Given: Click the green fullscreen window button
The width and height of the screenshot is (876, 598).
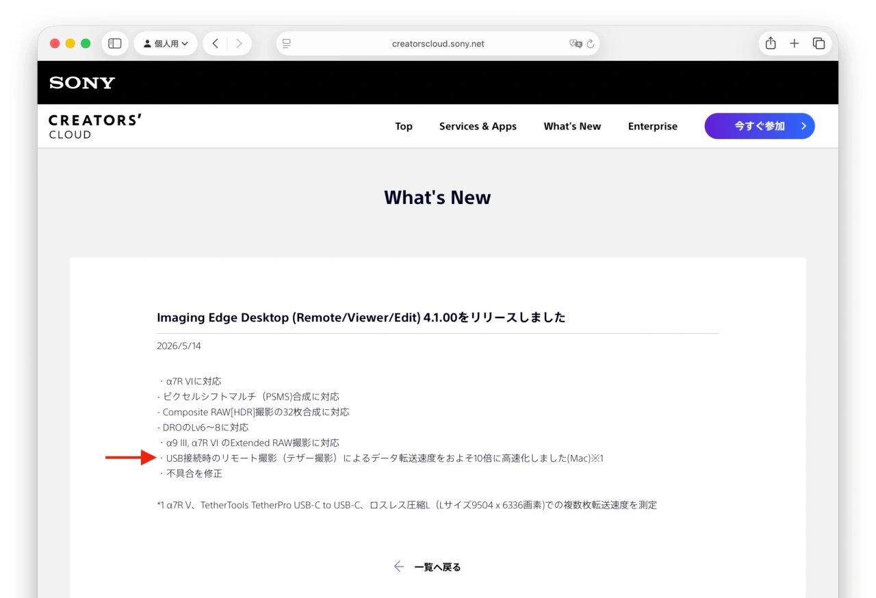Looking at the screenshot, I should pos(86,44).
